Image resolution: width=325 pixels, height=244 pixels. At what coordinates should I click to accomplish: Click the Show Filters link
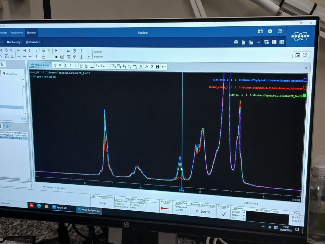click(11, 74)
